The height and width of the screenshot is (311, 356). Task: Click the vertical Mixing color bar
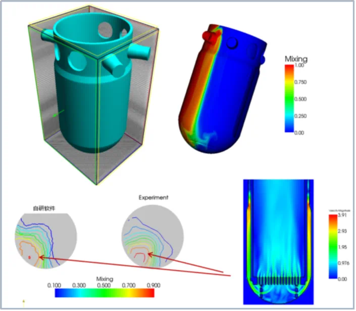tap(290, 99)
